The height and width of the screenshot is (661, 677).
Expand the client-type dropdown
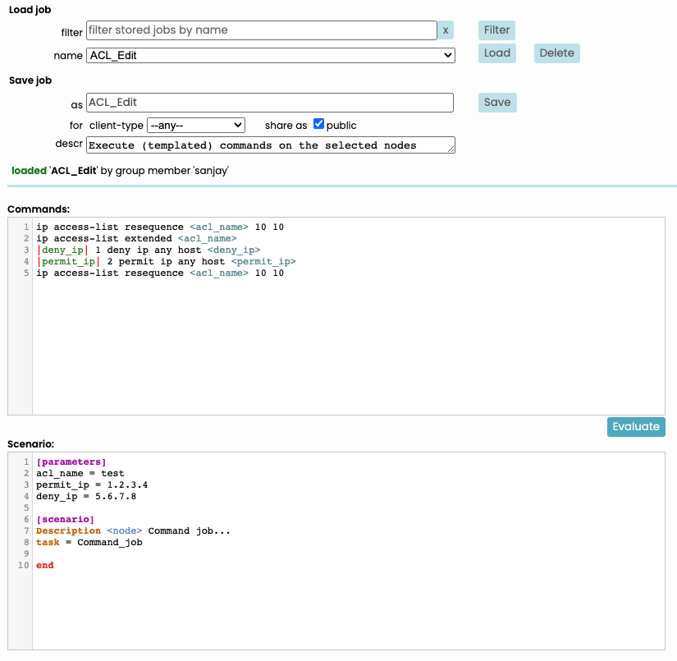(x=195, y=126)
